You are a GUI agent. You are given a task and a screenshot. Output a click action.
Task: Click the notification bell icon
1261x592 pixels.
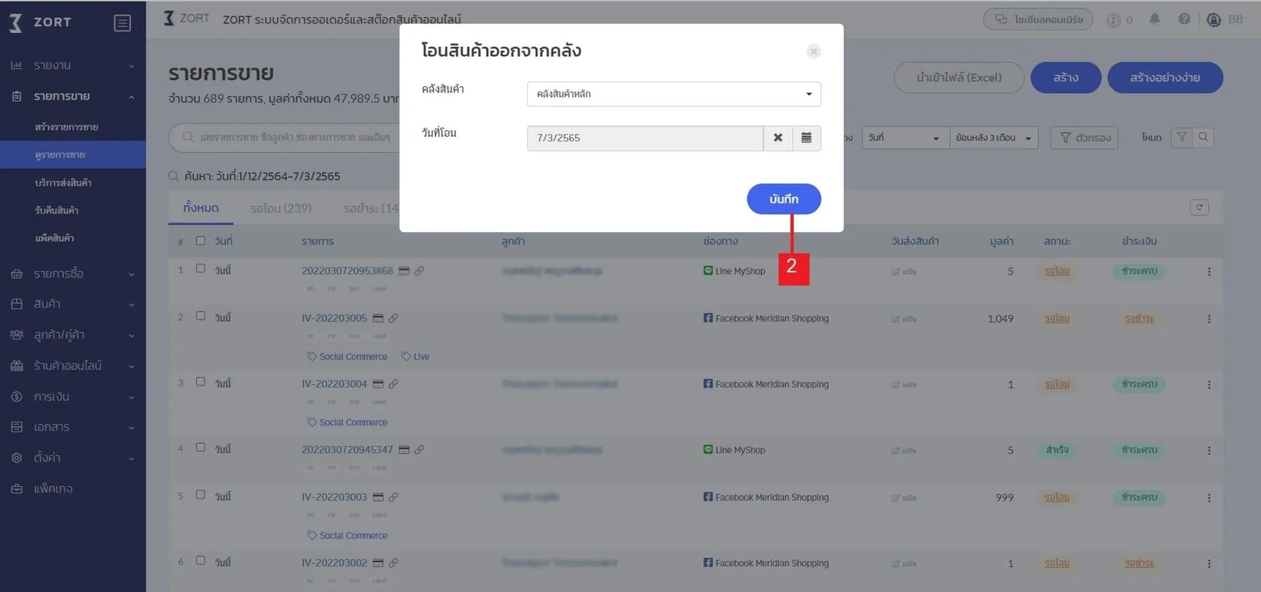1154,20
